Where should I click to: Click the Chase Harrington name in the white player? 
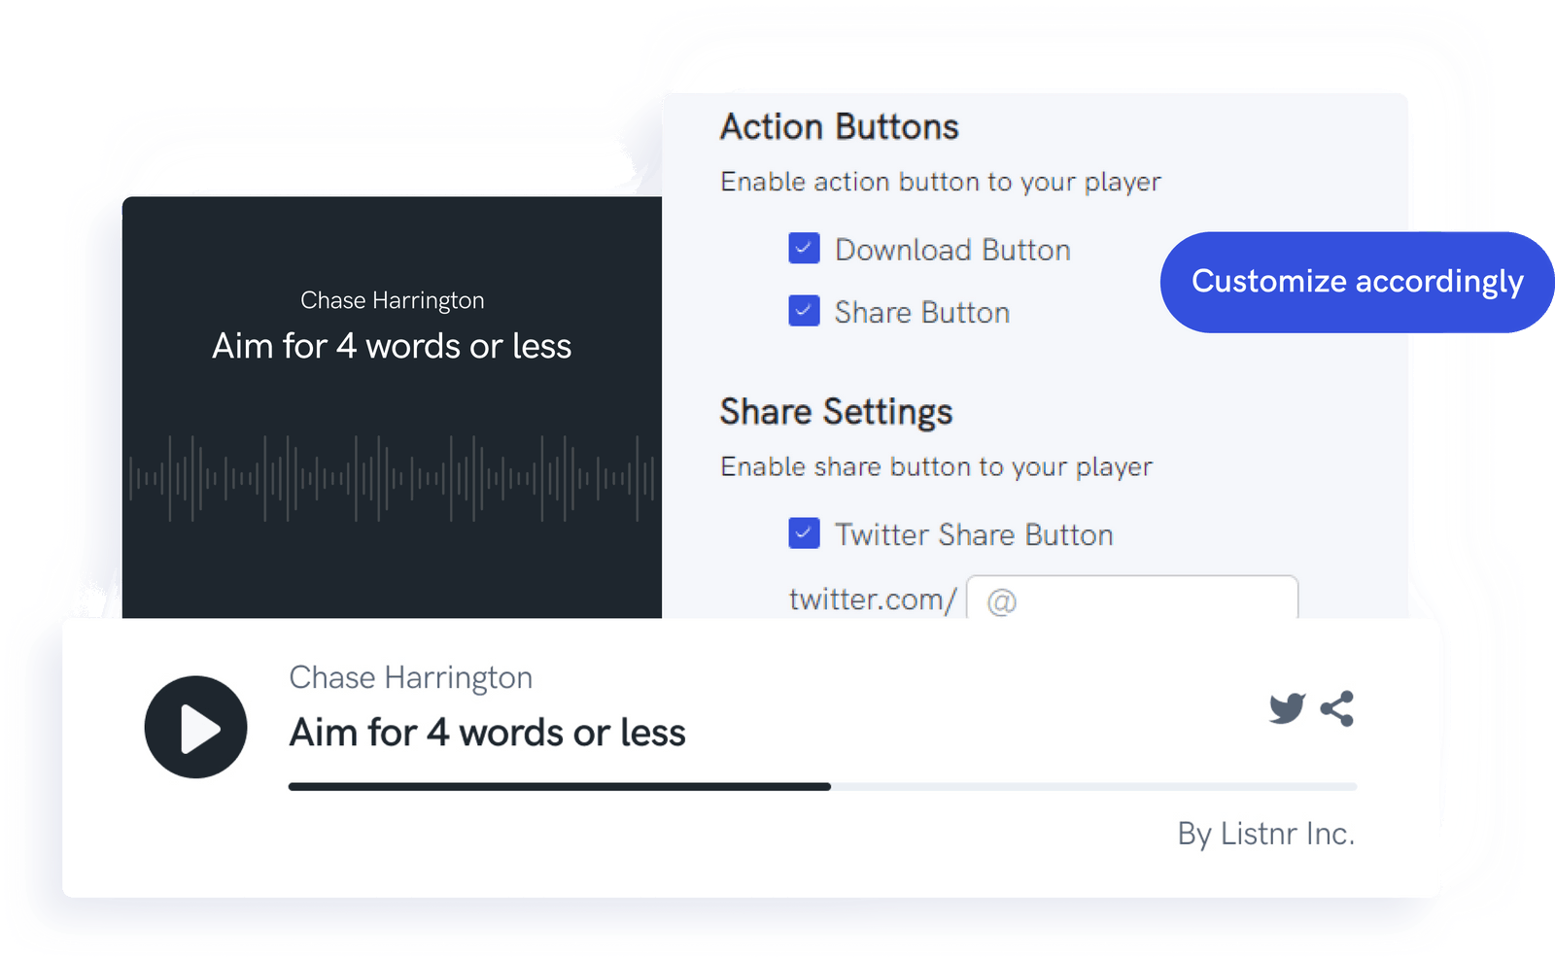[410, 677]
